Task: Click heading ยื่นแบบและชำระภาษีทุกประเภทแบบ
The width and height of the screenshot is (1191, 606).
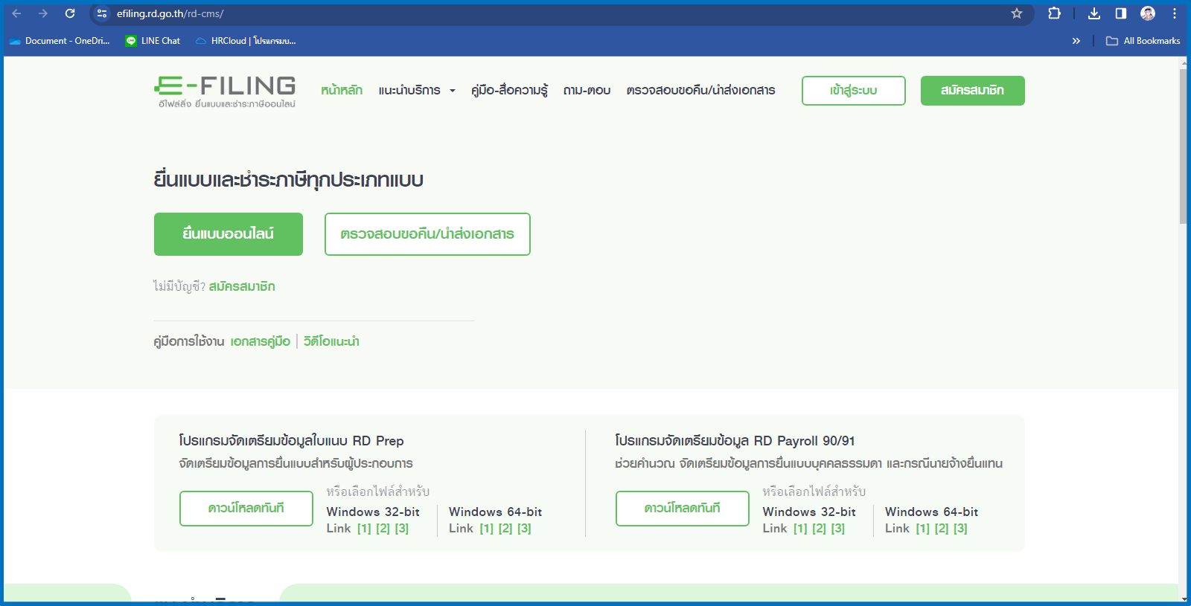Action: pyautogui.click(x=289, y=180)
